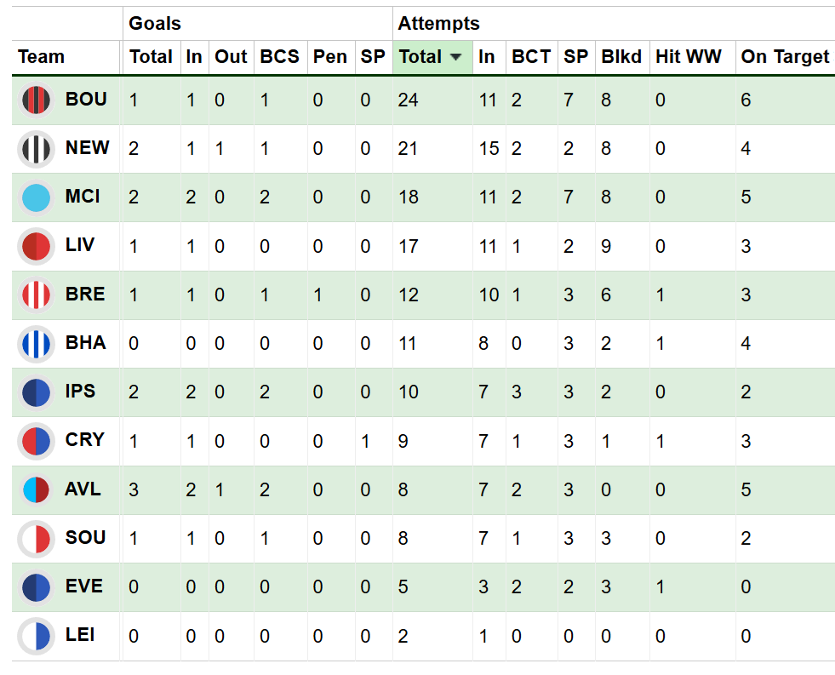Open the EVE team name link
The image size is (835, 675).
tap(83, 586)
